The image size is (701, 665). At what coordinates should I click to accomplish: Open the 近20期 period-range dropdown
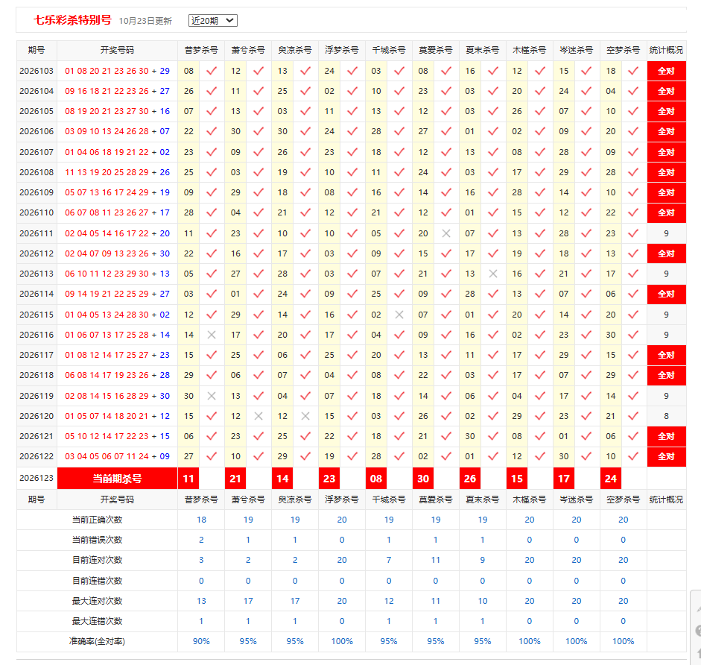coord(213,21)
